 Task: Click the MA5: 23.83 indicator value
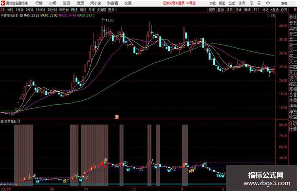point(31,15)
